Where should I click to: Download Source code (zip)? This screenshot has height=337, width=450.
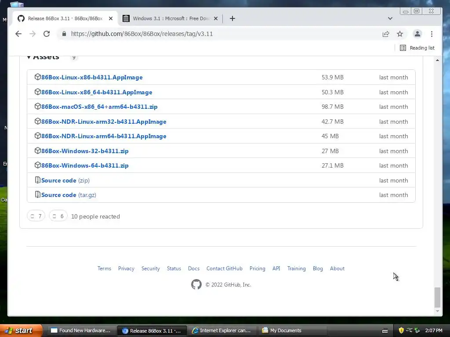click(x=65, y=180)
